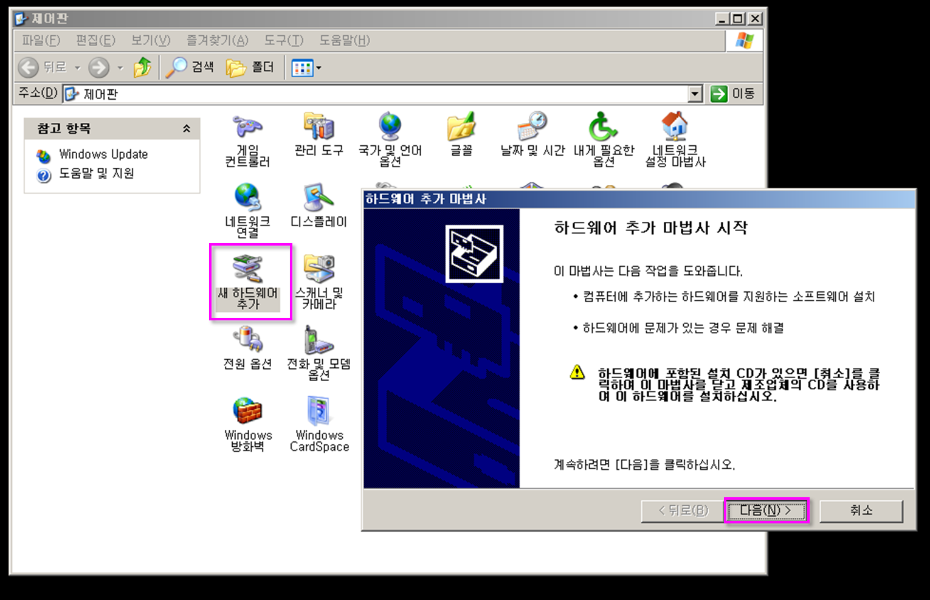Open the 날짜 및 시간 icon

click(532, 135)
